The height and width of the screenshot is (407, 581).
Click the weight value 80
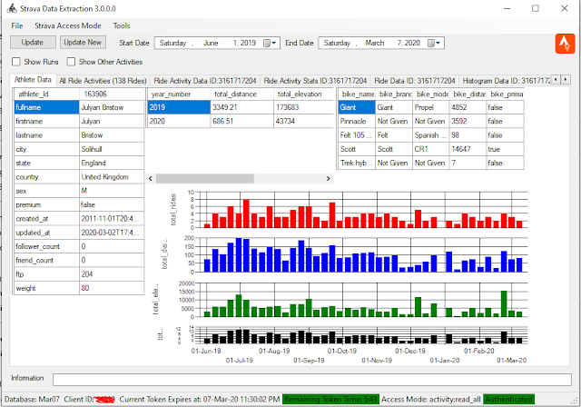pos(112,288)
